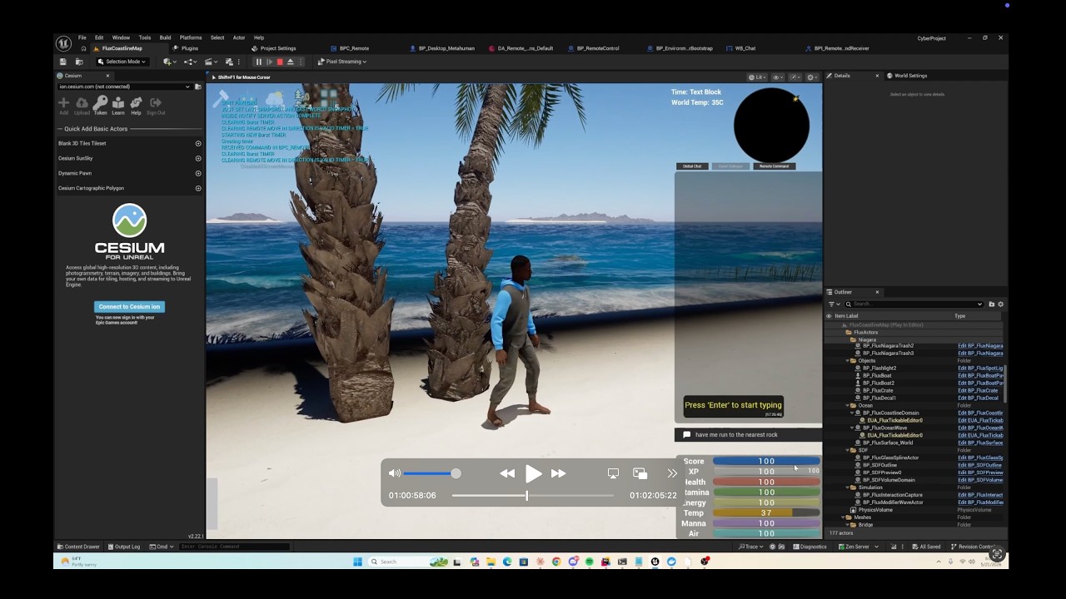The image size is (1066, 599).
Task: Stop the play session with the red square
Action: tap(280, 62)
